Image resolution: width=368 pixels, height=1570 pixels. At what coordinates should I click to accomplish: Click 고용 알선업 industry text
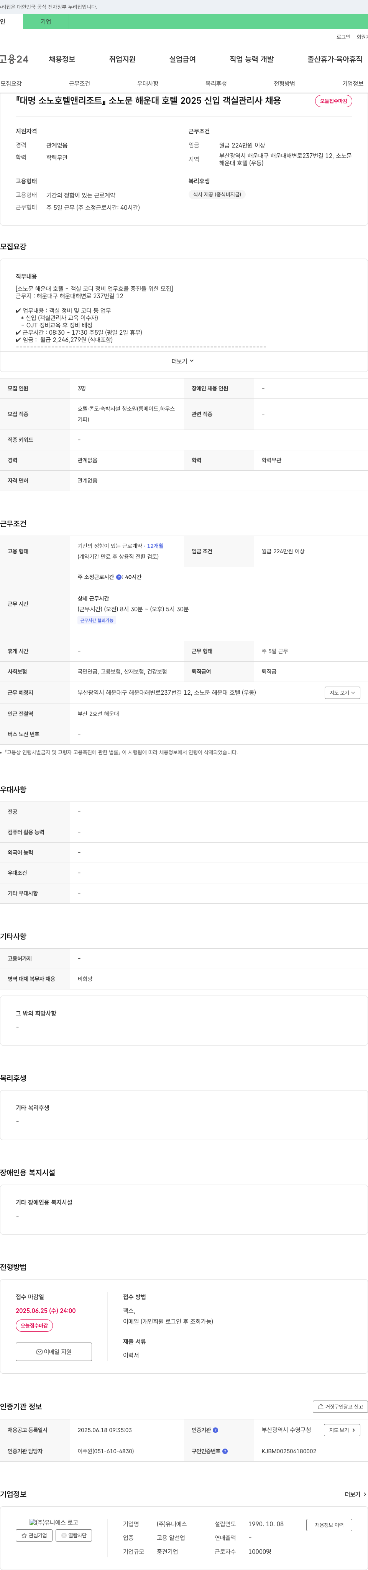pyautogui.click(x=171, y=1538)
